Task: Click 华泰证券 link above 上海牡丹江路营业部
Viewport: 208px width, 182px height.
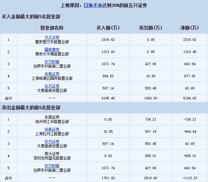Action: pyautogui.click(x=52, y=129)
